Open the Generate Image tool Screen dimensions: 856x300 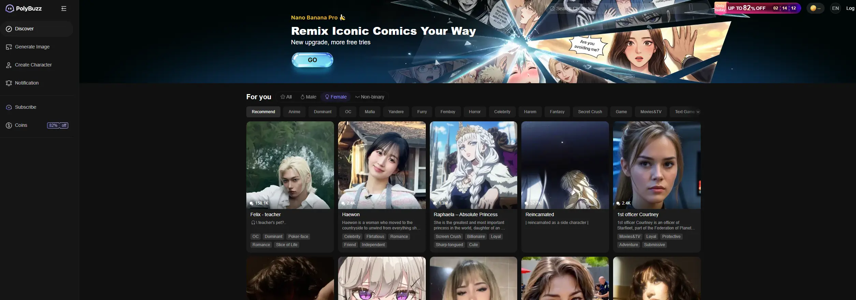click(32, 47)
